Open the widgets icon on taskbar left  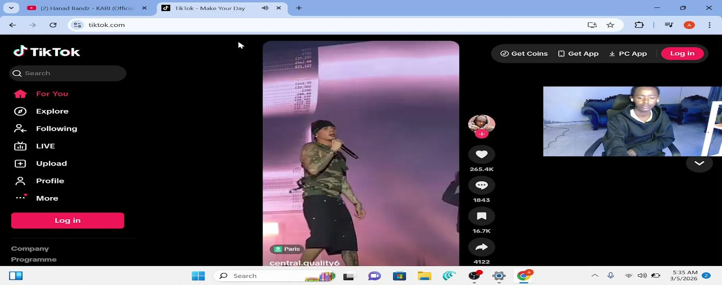pyautogui.click(x=16, y=276)
